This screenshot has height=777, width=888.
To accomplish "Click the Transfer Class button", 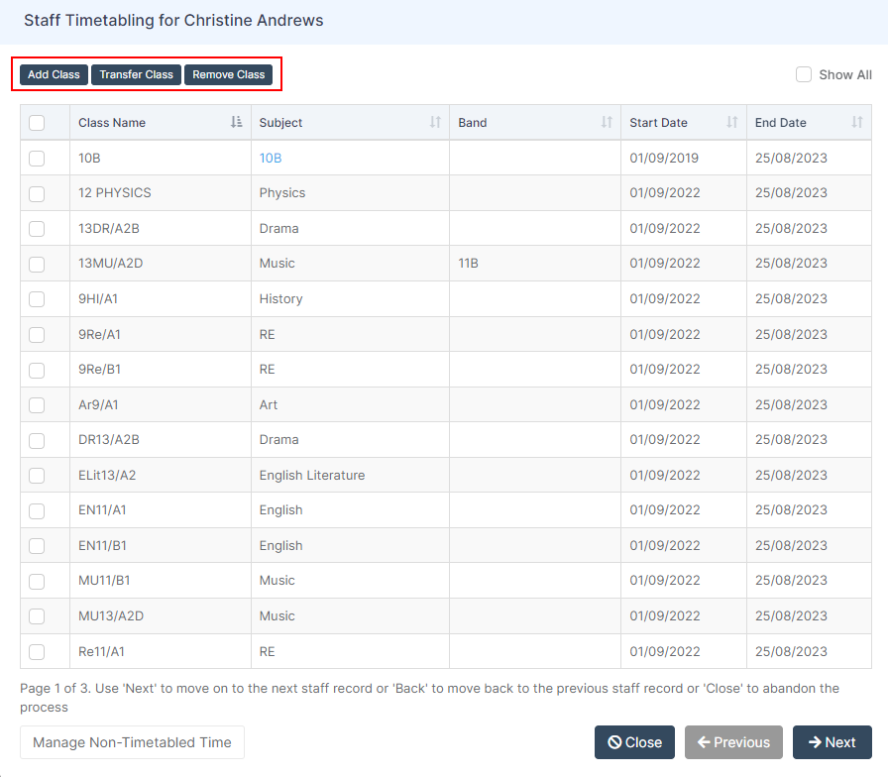I will pyautogui.click(x=136, y=74).
